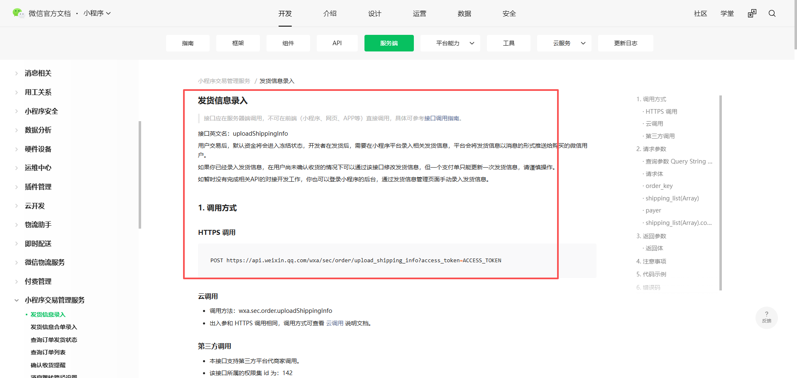
Task: Expand the 消息相关 sidebar arrow
Action: coord(17,73)
